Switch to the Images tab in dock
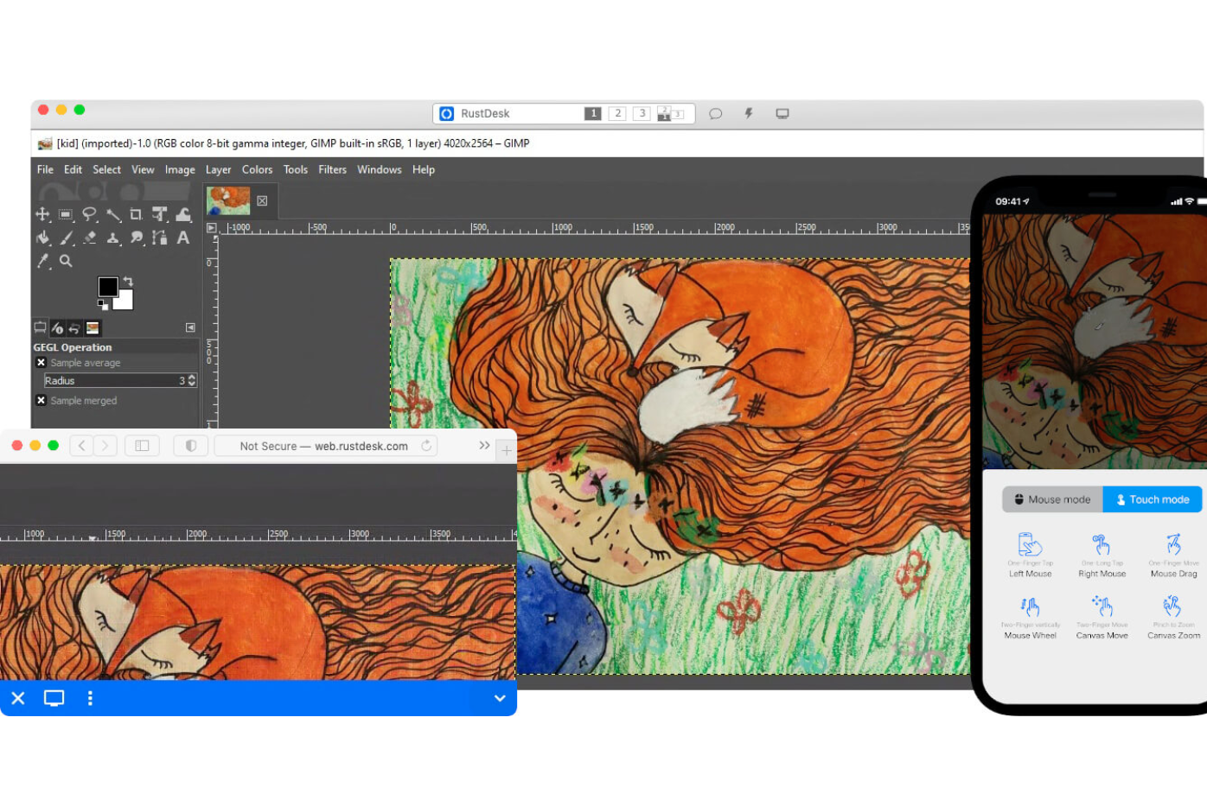The image size is (1207, 800). (93, 328)
